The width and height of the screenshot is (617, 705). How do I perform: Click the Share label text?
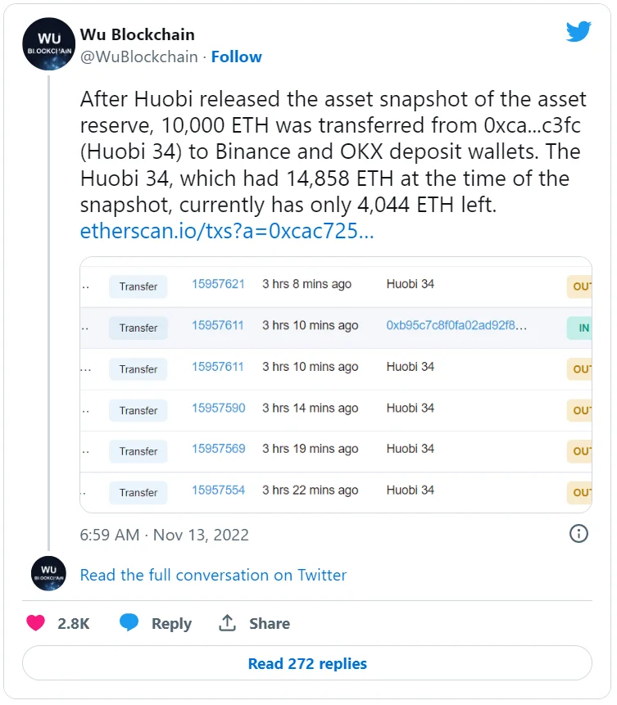(270, 623)
